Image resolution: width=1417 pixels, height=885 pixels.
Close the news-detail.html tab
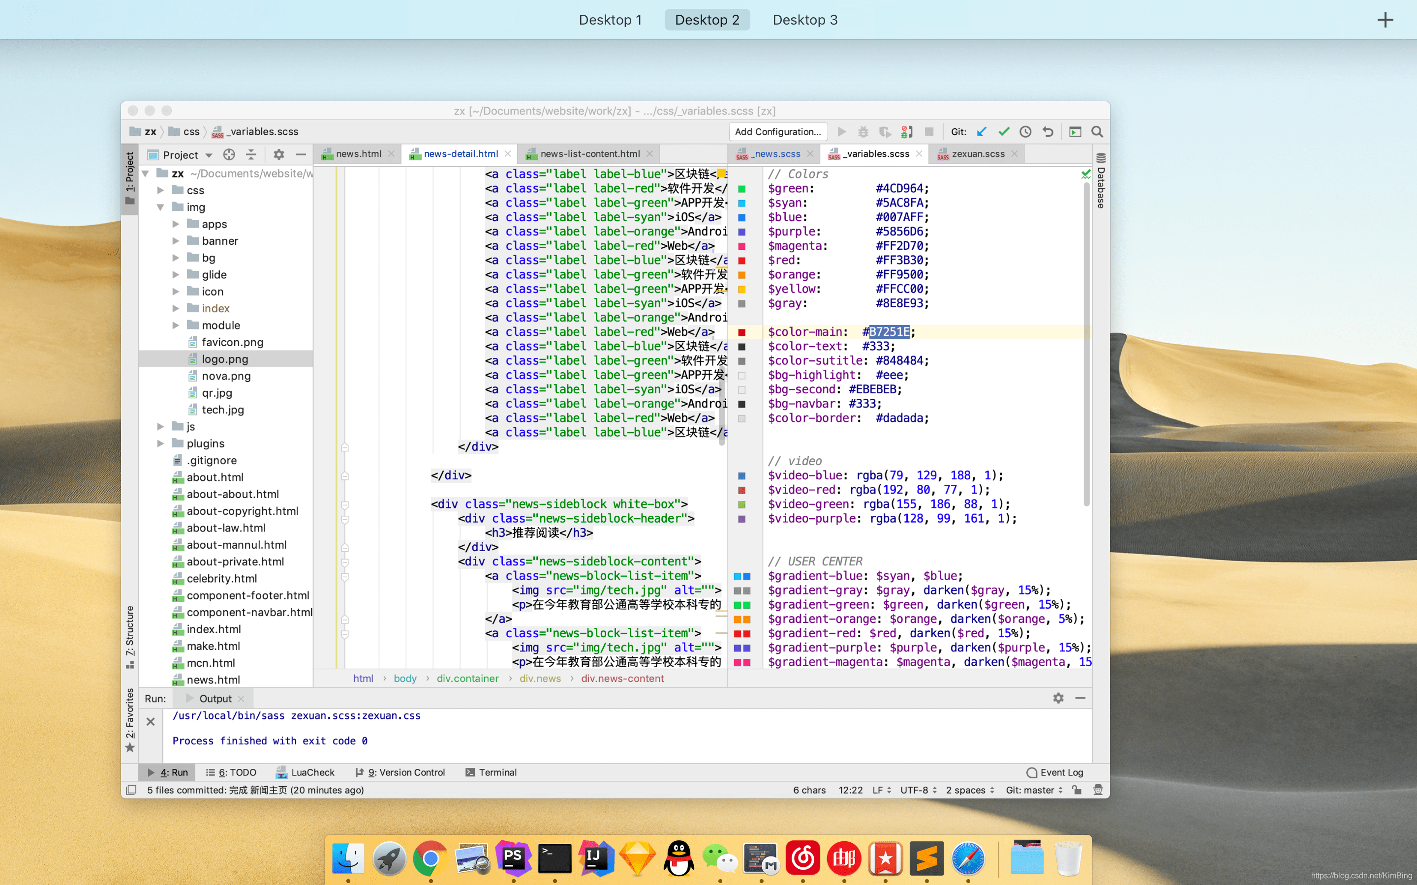click(508, 154)
